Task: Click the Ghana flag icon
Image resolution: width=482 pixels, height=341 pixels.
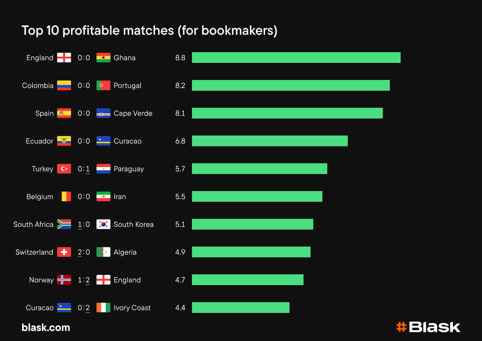Action: 103,58
